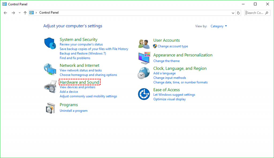Click Control Panel in the address breadcrumb
The width and height of the screenshot is (274, 158).
tap(49, 13)
